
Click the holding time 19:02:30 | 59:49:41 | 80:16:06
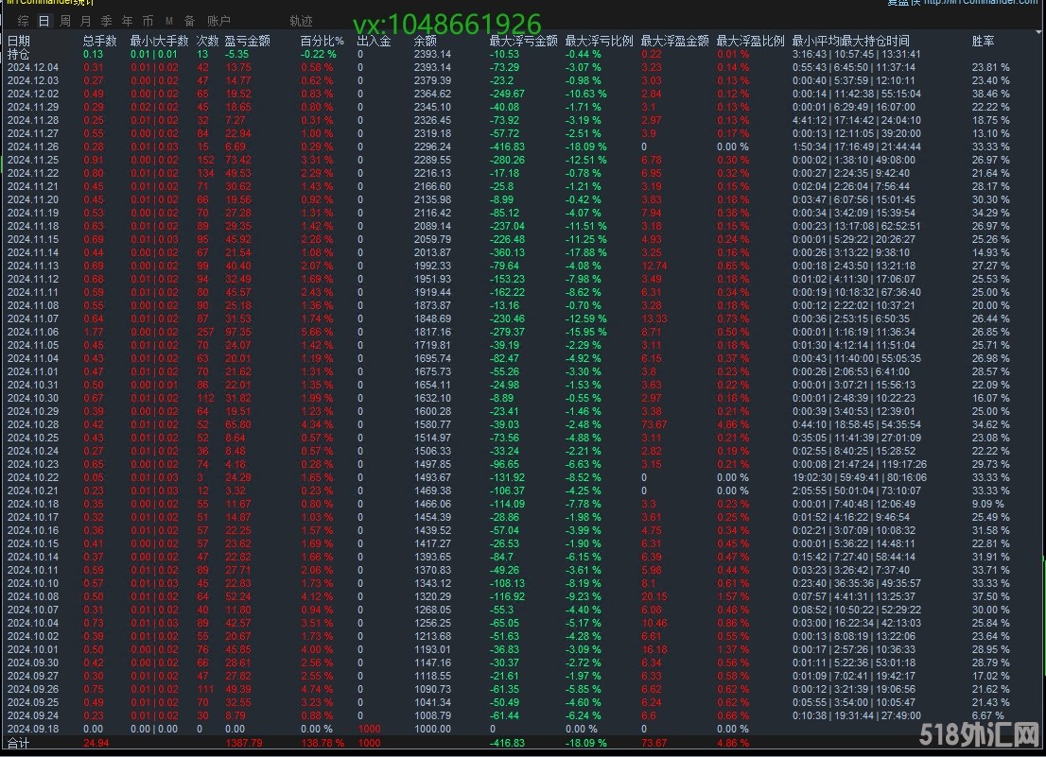pos(859,478)
